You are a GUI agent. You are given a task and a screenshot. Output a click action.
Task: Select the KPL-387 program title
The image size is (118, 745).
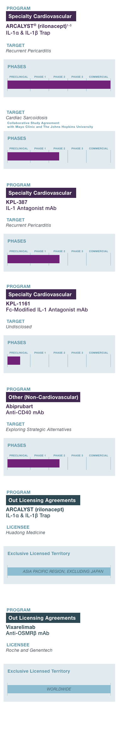[17, 202]
